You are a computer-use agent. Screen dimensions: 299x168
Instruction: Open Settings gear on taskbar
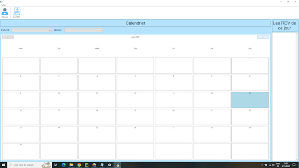tap(109, 165)
